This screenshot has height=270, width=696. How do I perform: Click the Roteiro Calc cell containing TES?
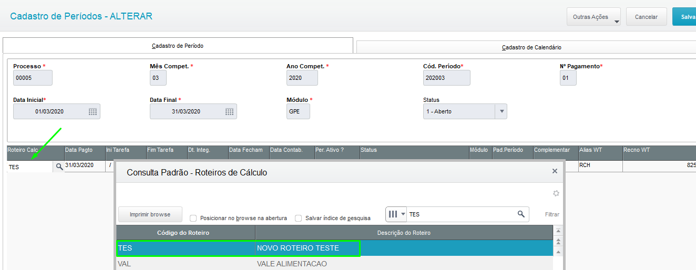[x=30, y=167]
